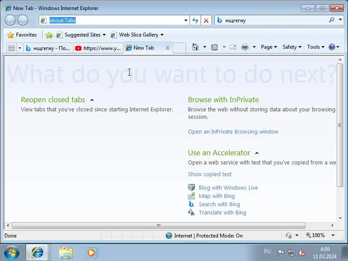The height and width of the screenshot is (261, 348).
Task: Click the Read Mail envelope icon
Action: click(233, 47)
